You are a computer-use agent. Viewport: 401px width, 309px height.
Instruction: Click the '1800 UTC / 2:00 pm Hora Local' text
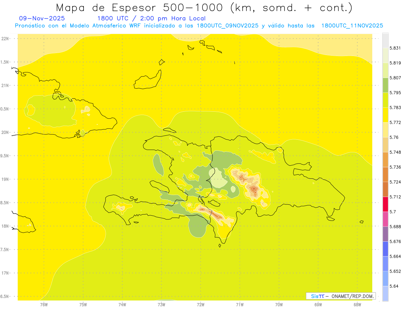[151, 19]
